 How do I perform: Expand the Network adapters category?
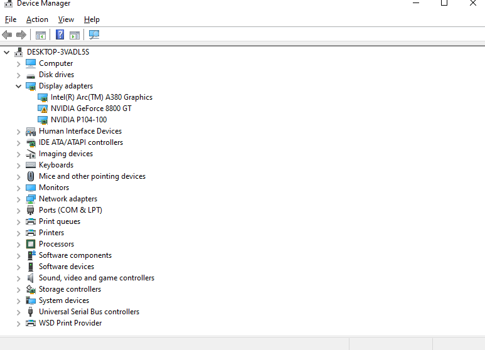coord(19,199)
